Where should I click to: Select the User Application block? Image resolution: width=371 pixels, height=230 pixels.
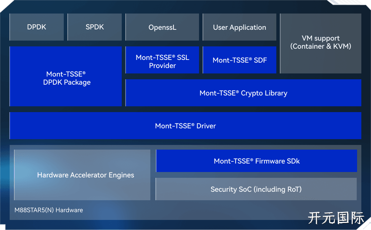pyautogui.click(x=240, y=27)
